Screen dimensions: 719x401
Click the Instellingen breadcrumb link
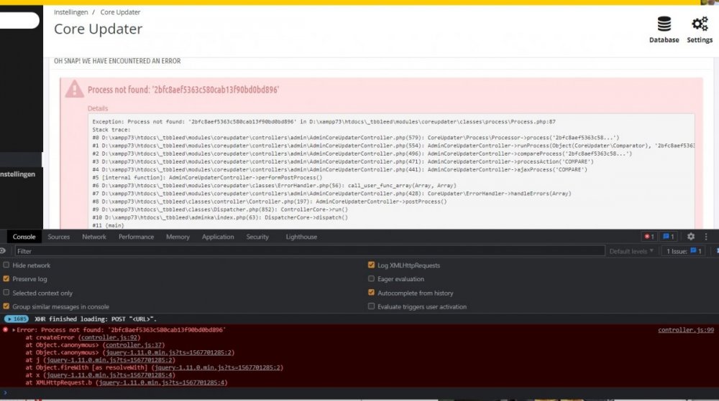click(70, 12)
